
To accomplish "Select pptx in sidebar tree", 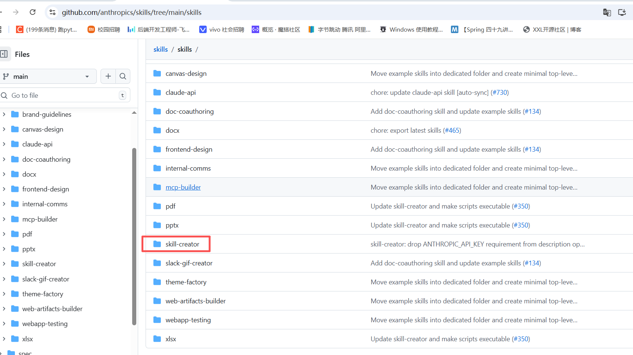I will pyautogui.click(x=29, y=249).
